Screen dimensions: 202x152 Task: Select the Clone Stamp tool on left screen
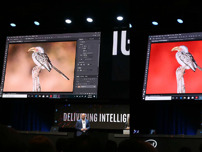(x=5, y=61)
